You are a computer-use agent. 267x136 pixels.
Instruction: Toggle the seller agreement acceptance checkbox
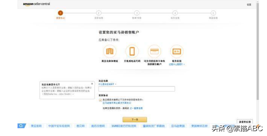click(101, 100)
